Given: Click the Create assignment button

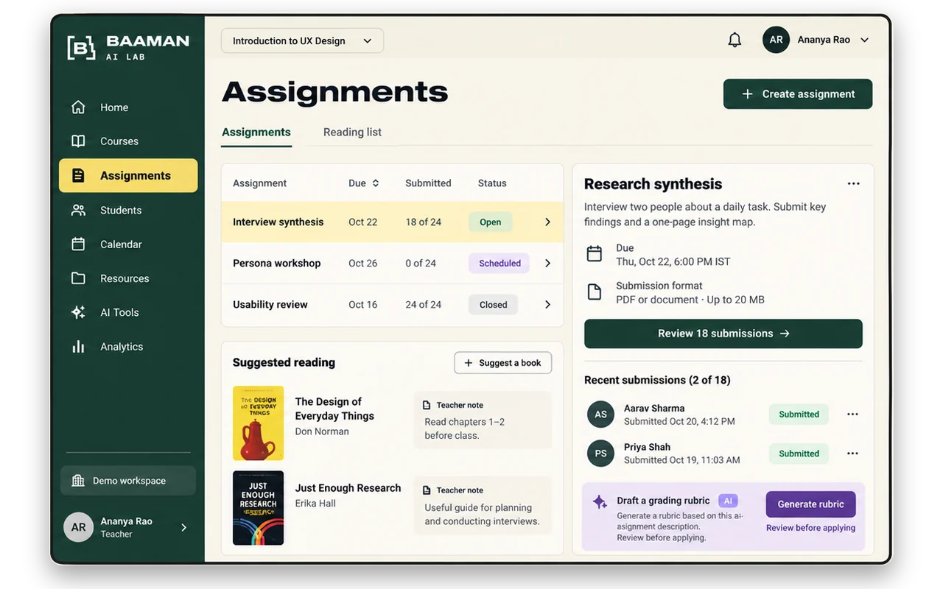Looking at the screenshot, I should (798, 94).
